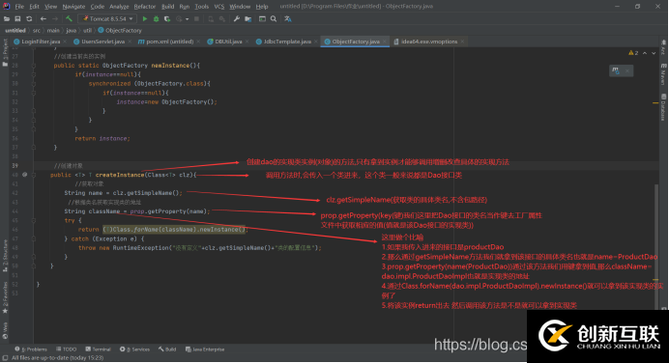Open the TODO tool window

(66, 349)
